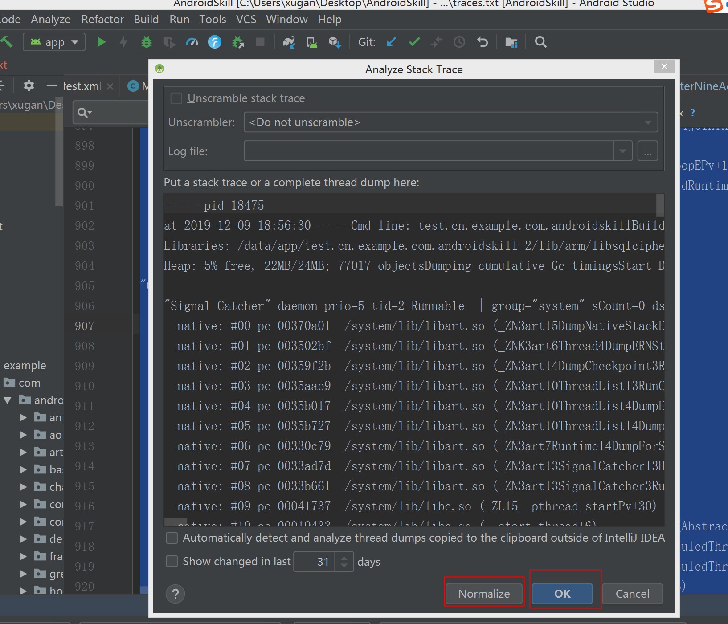Image resolution: width=728 pixels, height=624 pixels.
Task: Increase days value with up arrow
Action: click(x=344, y=557)
